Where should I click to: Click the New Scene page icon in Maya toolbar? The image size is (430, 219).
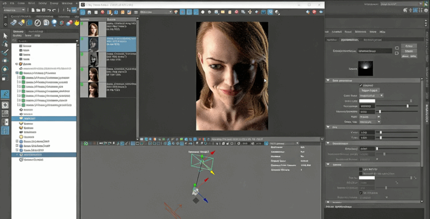tap(33, 10)
